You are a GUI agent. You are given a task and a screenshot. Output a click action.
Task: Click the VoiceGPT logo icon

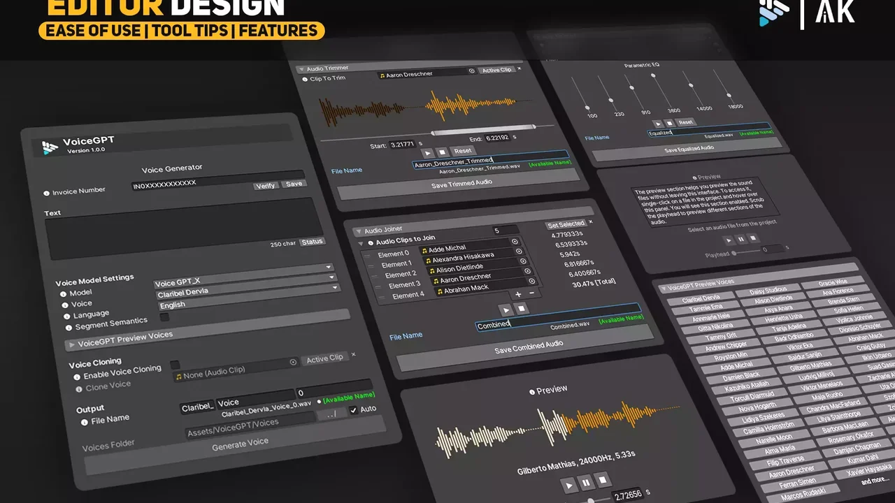coord(49,147)
